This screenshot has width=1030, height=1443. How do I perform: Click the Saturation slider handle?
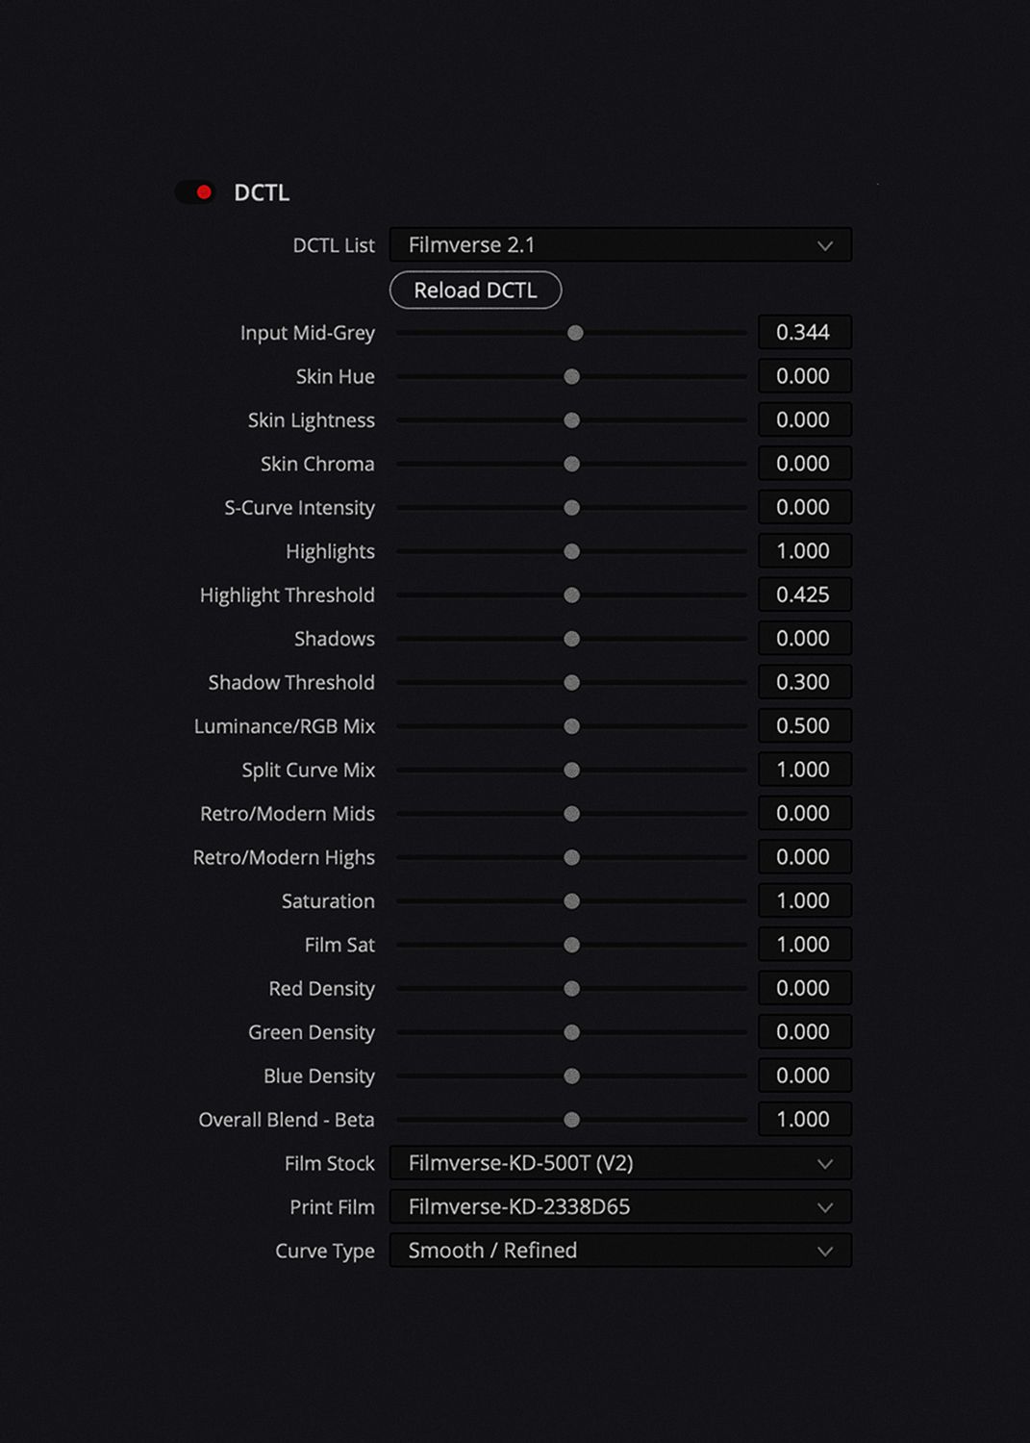point(572,901)
